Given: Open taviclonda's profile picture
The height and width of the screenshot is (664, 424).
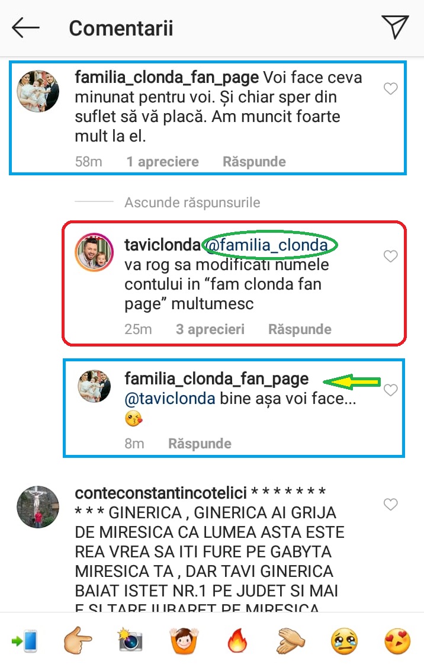Looking at the screenshot, I should [x=94, y=252].
